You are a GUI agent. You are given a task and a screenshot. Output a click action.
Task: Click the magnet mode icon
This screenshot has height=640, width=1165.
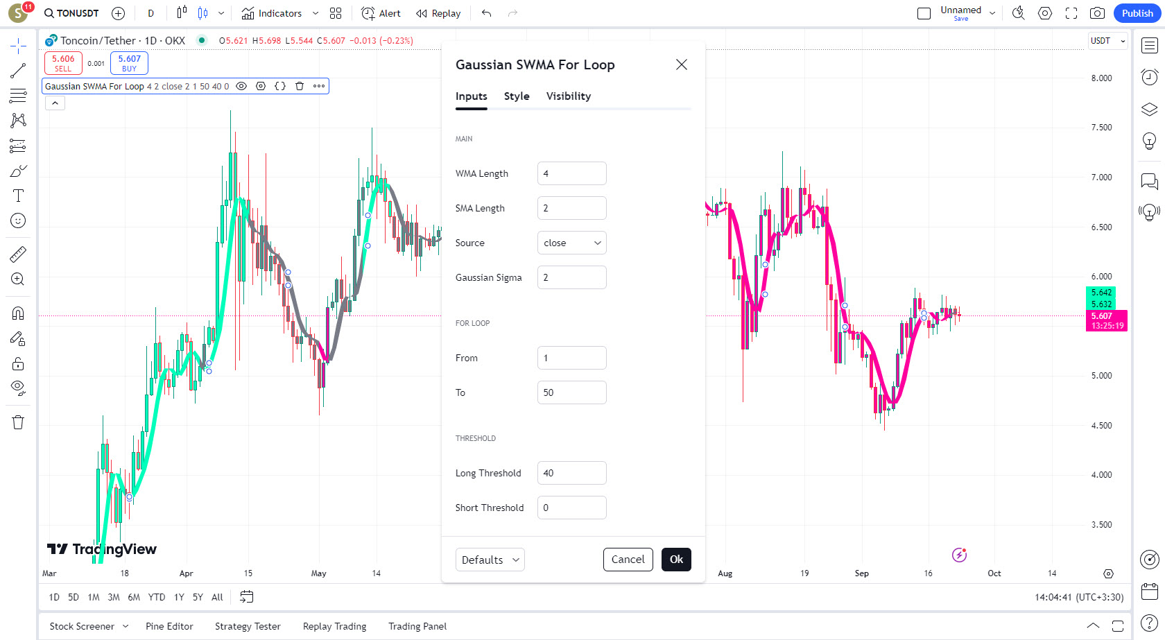tap(18, 313)
